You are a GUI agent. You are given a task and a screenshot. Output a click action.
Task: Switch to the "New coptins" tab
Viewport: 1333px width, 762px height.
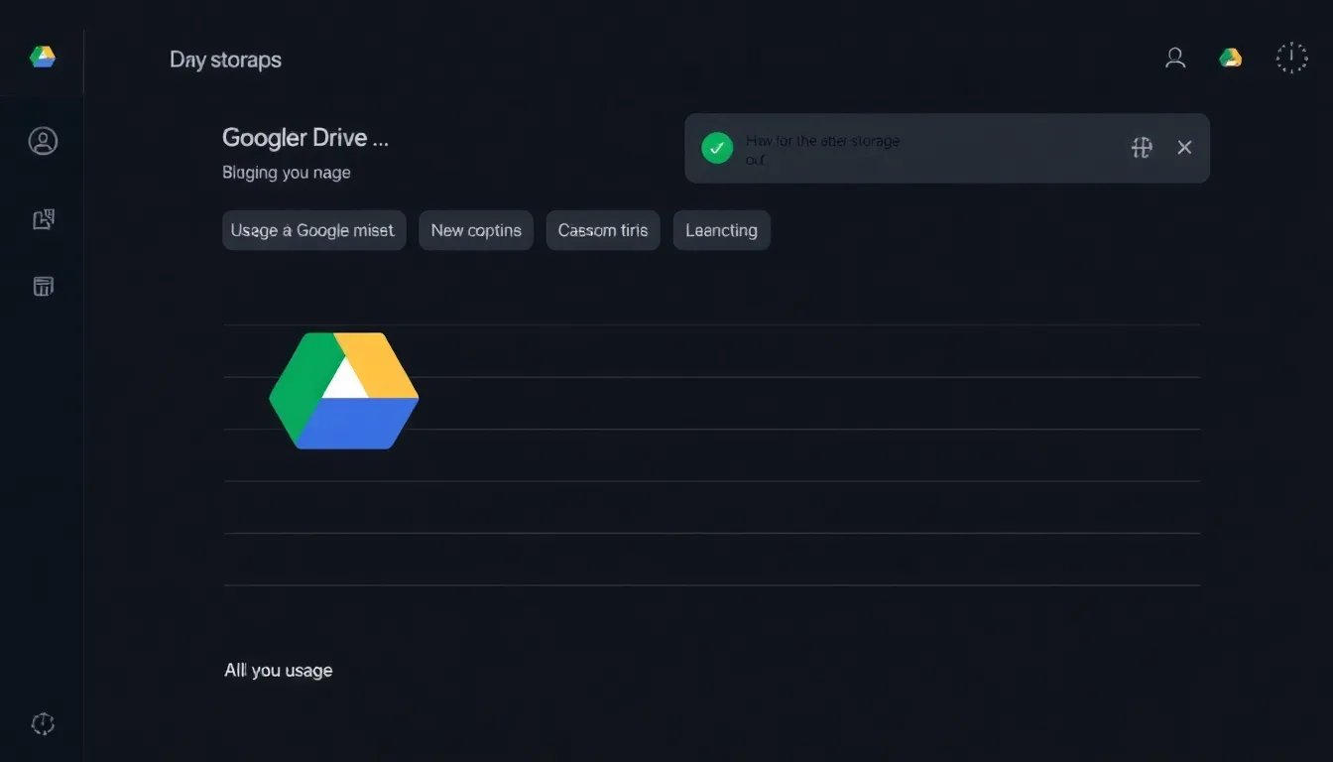coord(476,230)
